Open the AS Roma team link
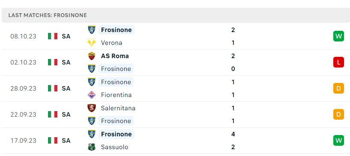 (115, 56)
